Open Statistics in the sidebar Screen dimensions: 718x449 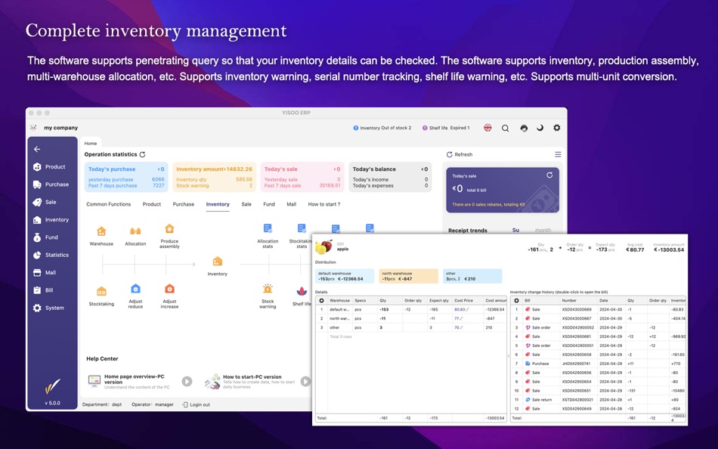[x=51, y=255]
